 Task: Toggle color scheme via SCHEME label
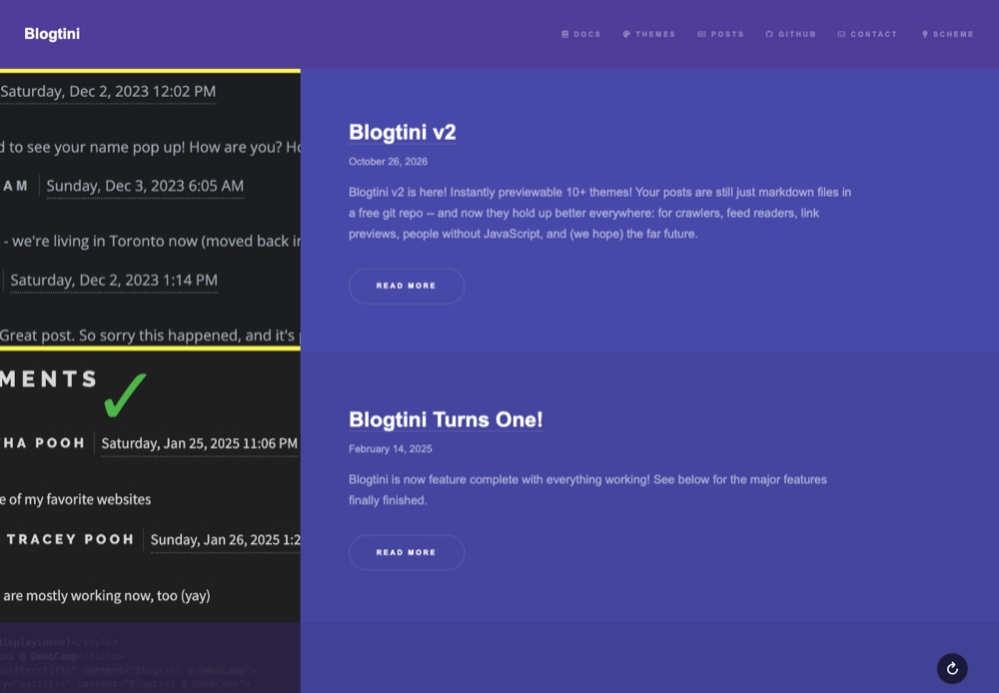(953, 34)
